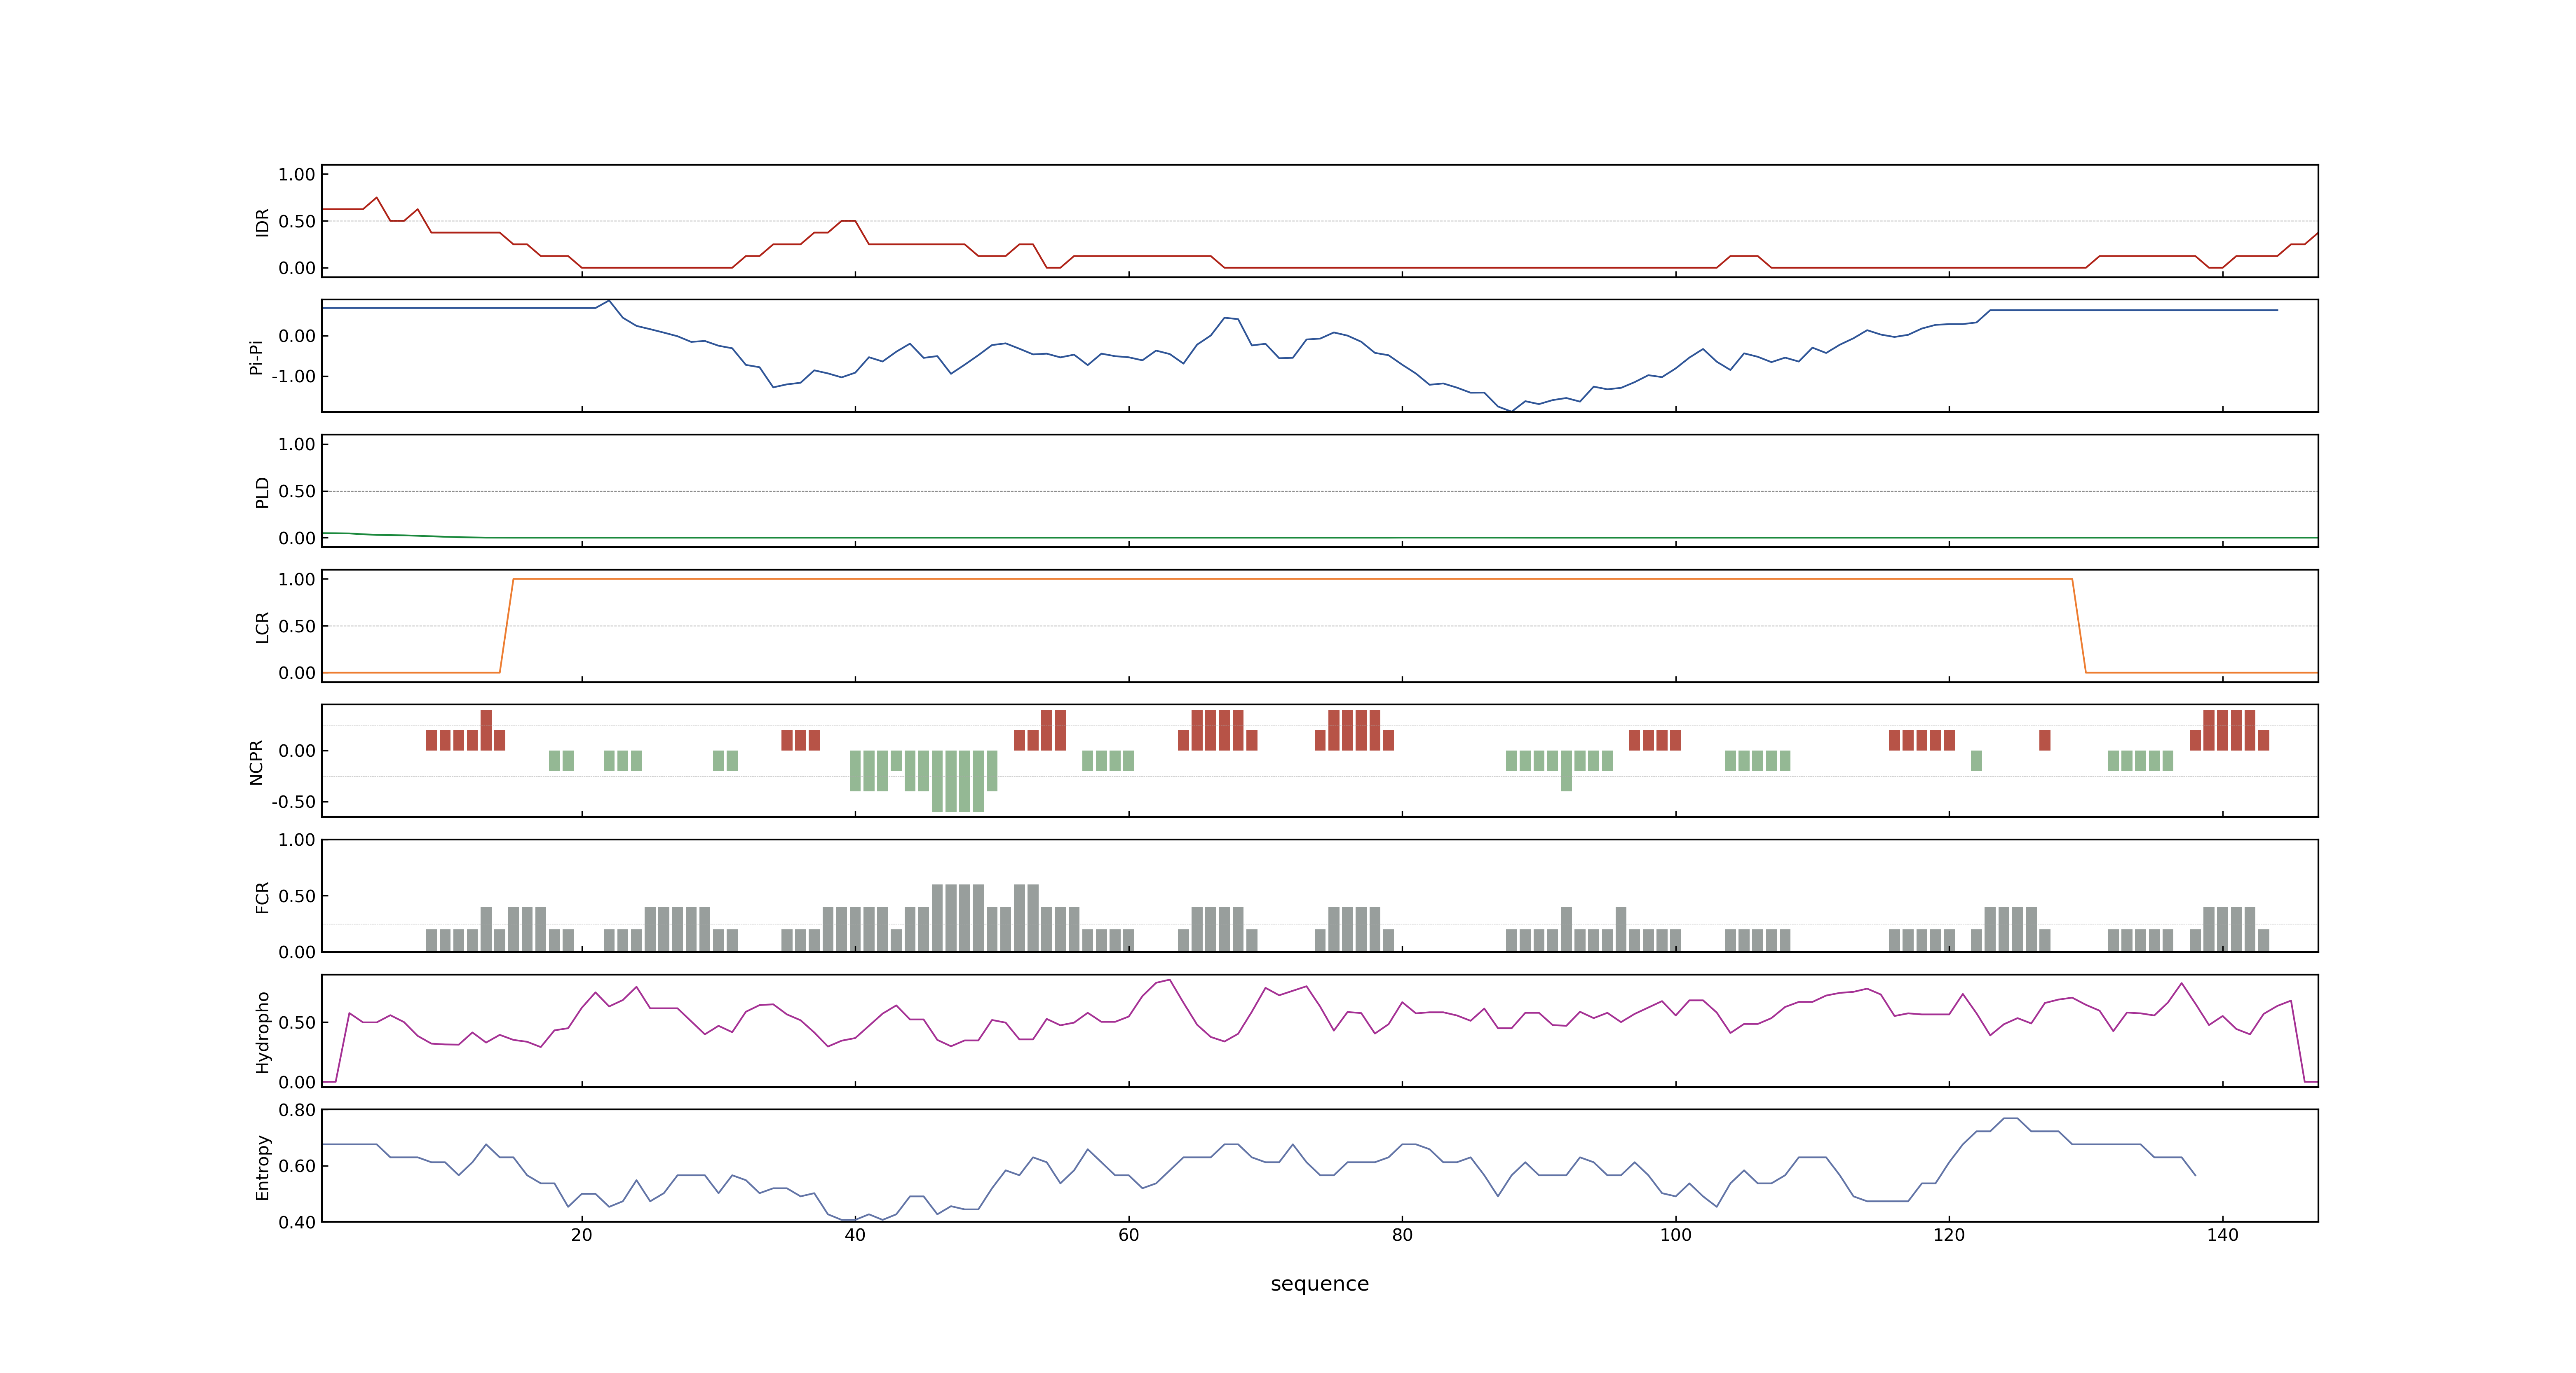Image resolution: width=2576 pixels, height=1373 pixels.
Task: Click the -1.00 tick of Pi-Pi axis
Action: tap(293, 377)
